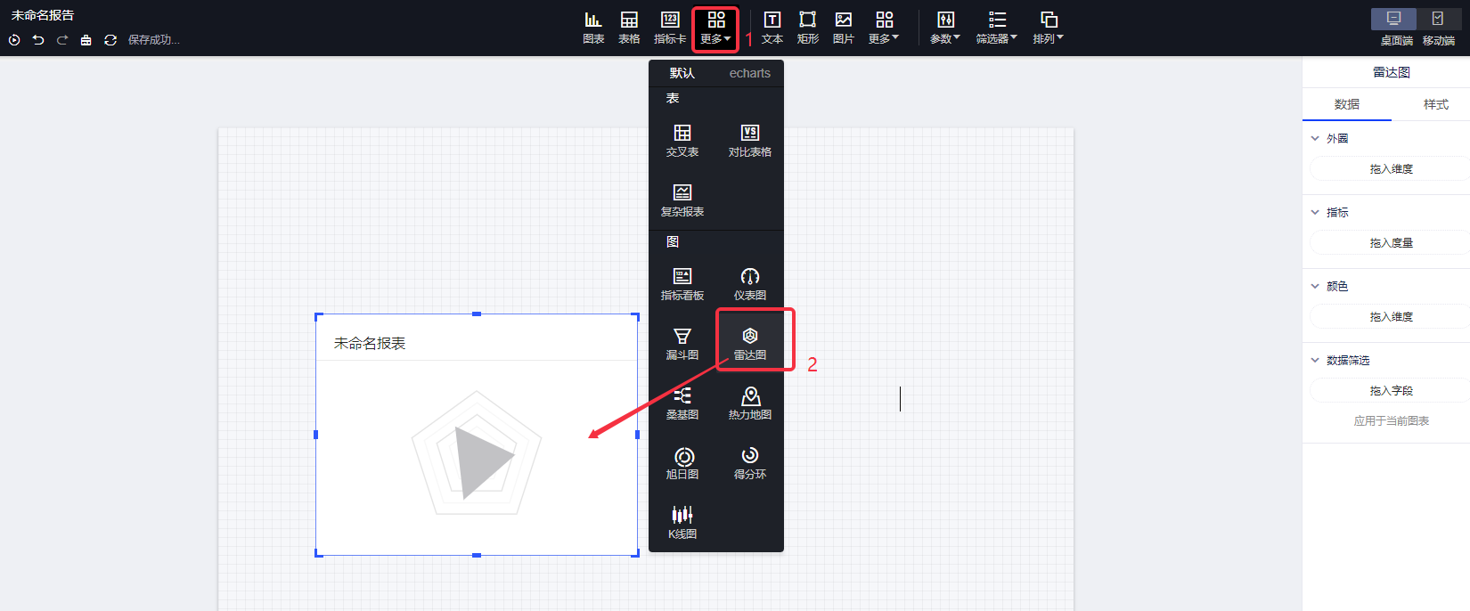The height and width of the screenshot is (611, 1470).
Task: Switch to 桌面端 desktop view
Action: 1395,27
